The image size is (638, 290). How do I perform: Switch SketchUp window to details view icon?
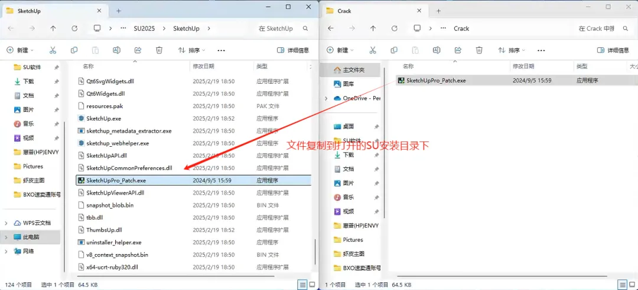302,284
